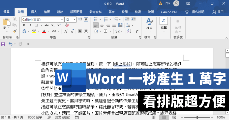Click the zoom slider handle
The width and height of the screenshot is (229, 120).
tap(197, 117)
